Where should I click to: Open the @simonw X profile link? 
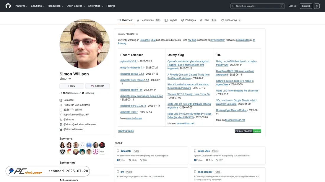[69, 120]
